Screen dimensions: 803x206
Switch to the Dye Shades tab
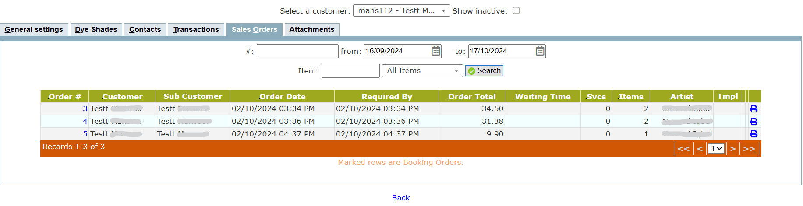point(96,30)
